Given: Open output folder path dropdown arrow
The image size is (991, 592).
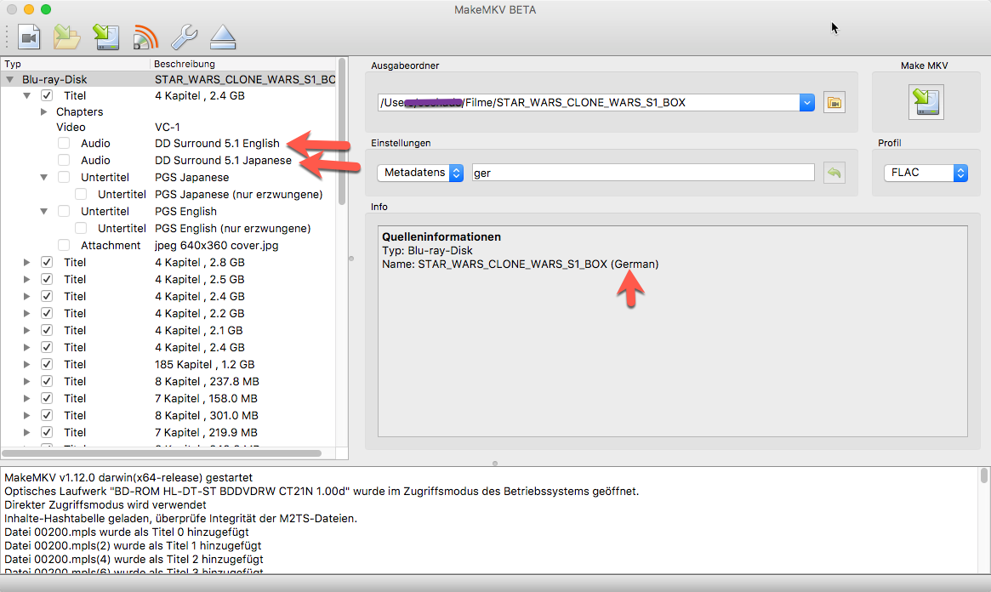Looking at the screenshot, I should click(x=807, y=102).
